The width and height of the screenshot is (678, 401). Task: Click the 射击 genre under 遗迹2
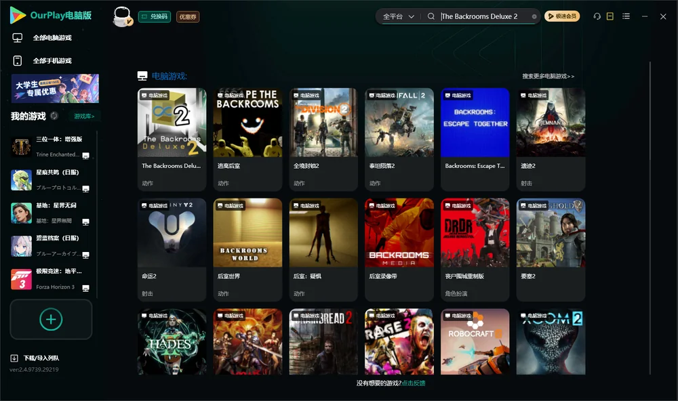click(x=526, y=183)
